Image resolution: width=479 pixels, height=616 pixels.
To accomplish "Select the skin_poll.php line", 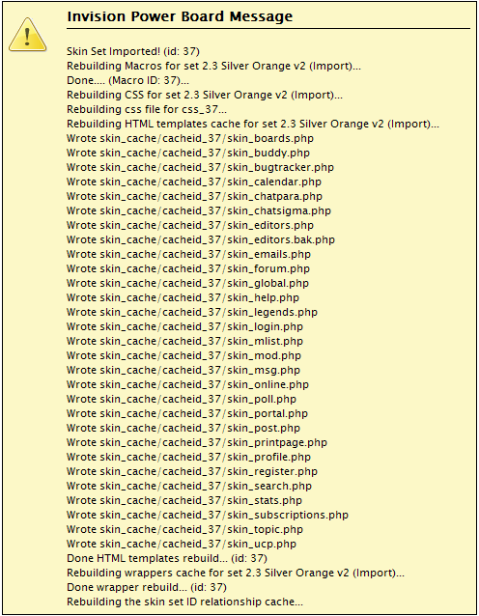I will (182, 400).
